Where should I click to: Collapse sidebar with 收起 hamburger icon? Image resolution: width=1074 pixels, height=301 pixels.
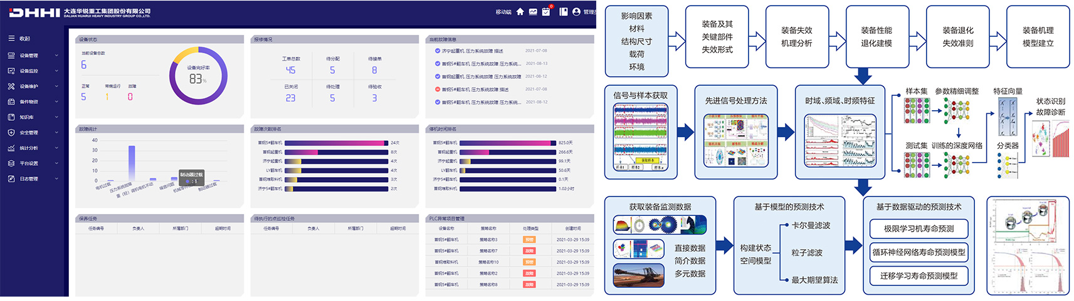click(x=11, y=39)
